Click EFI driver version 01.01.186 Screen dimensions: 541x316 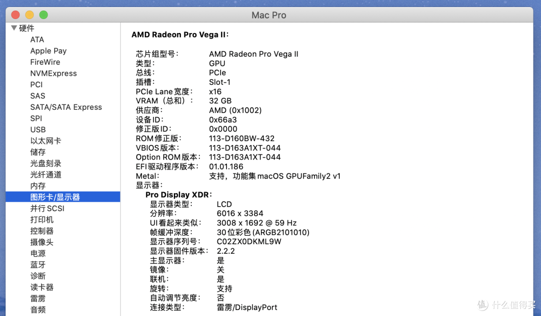[226, 167]
